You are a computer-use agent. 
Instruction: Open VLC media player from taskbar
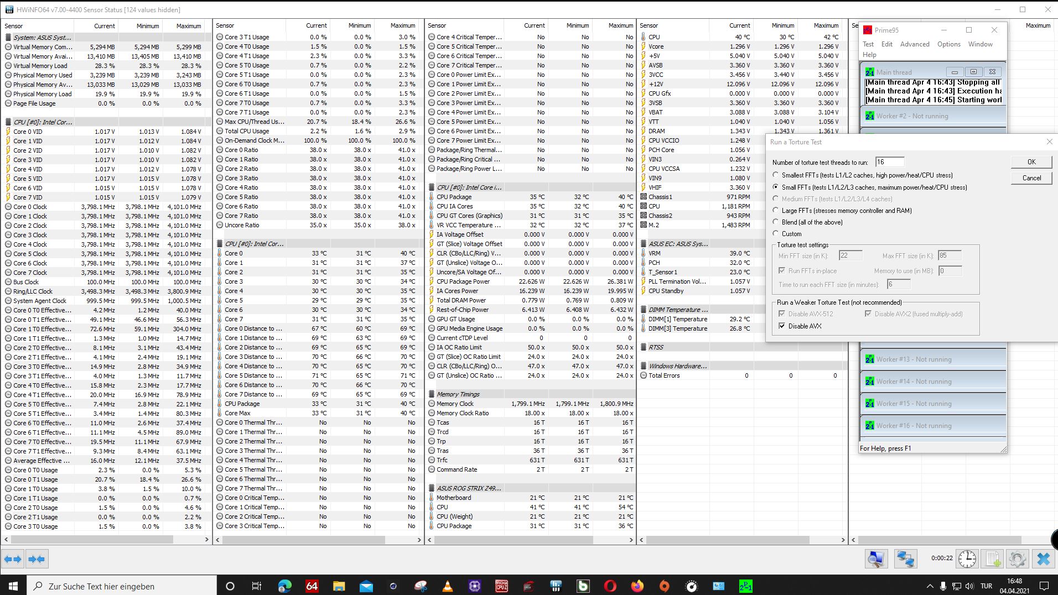448,586
